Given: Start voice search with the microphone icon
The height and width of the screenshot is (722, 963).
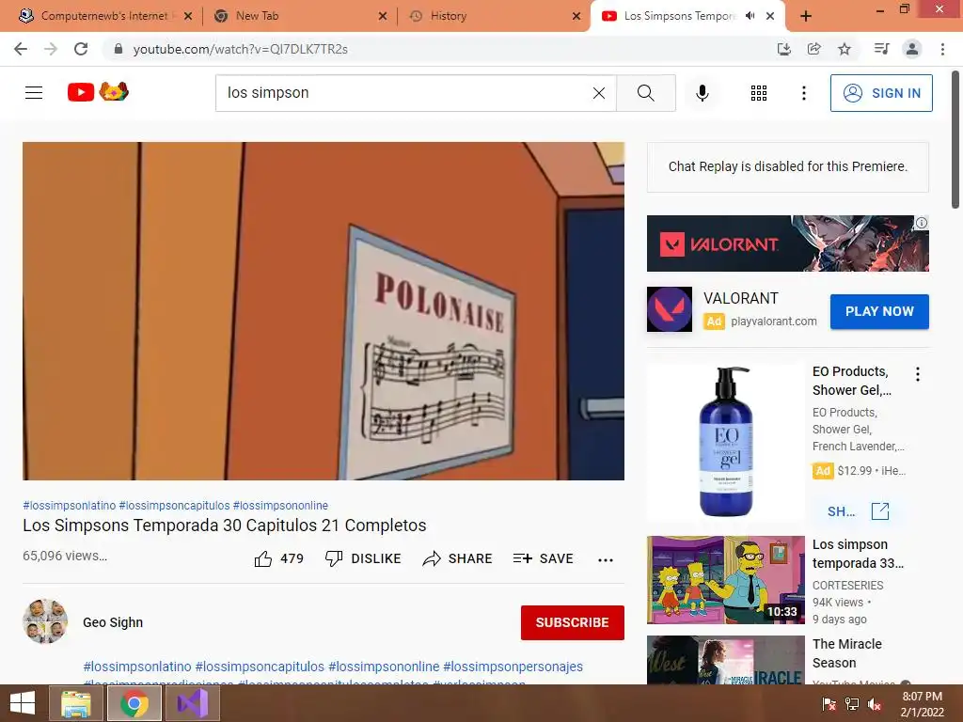Looking at the screenshot, I should pos(702,93).
